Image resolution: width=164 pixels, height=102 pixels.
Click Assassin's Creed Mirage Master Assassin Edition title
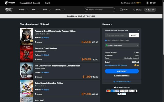pyautogui.click(x=55, y=31)
